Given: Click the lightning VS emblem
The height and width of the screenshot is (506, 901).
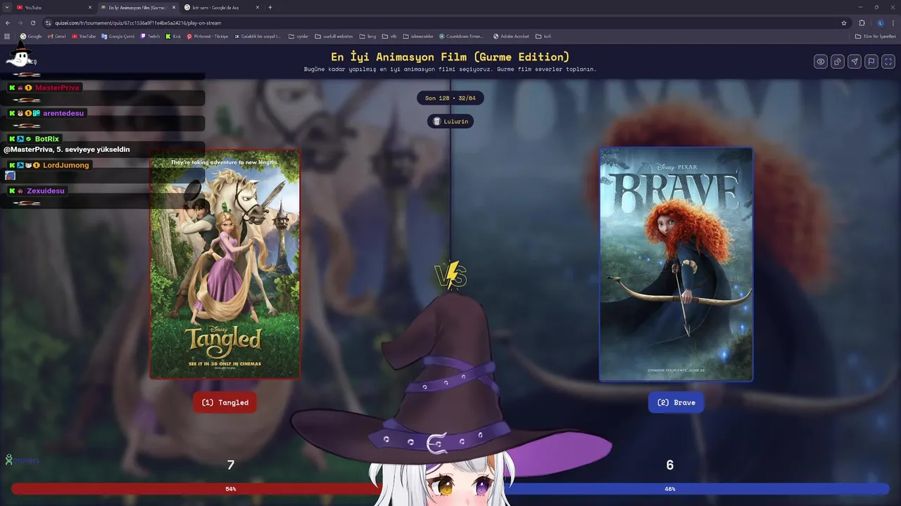Looking at the screenshot, I should [450, 275].
